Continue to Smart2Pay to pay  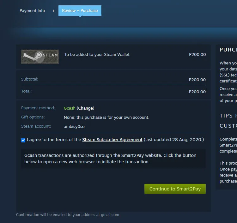(x=175, y=189)
